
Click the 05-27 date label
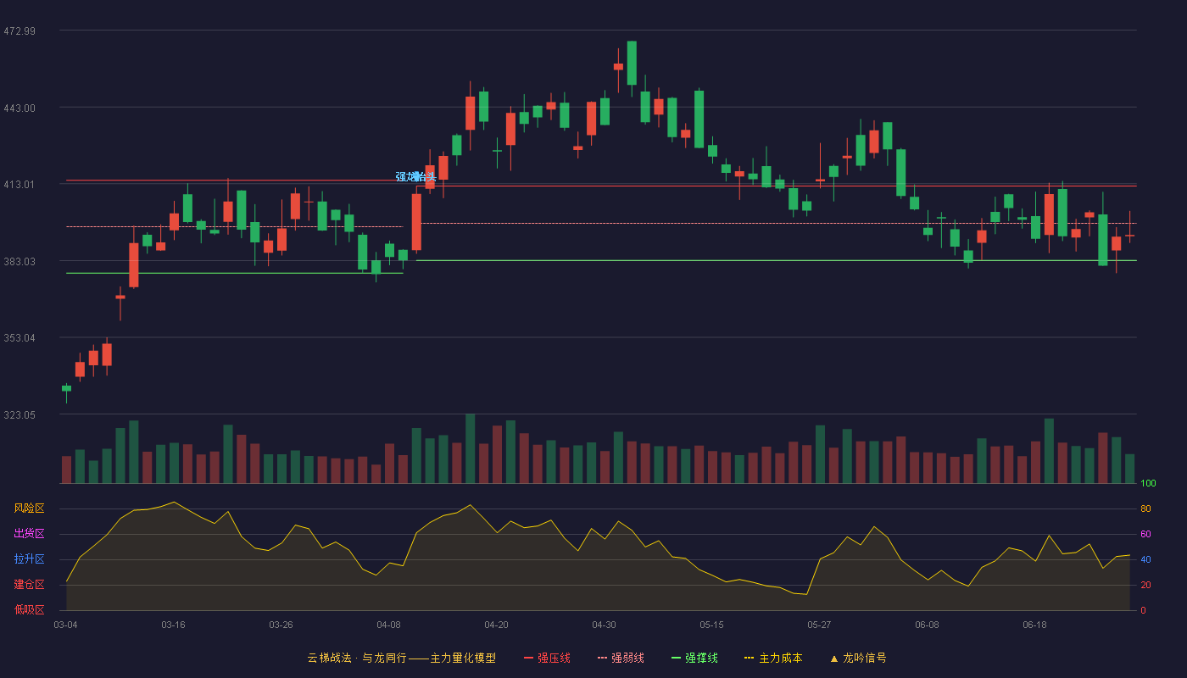pyautogui.click(x=819, y=625)
